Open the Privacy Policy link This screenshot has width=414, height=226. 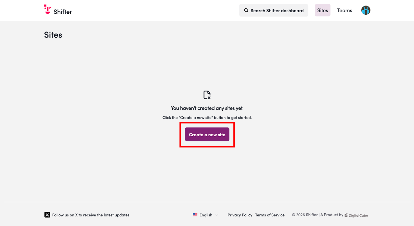click(x=240, y=215)
